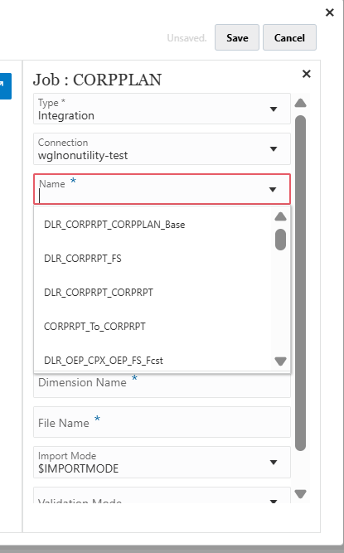This screenshot has height=553, width=344.
Task: Open the Validation Mode dropdown arrow
Action: [x=274, y=501]
